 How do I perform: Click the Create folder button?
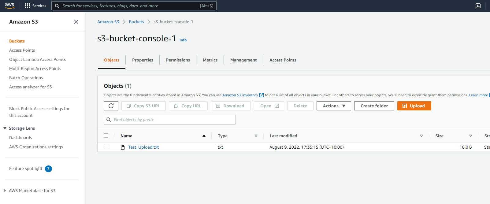click(x=374, y=106)
